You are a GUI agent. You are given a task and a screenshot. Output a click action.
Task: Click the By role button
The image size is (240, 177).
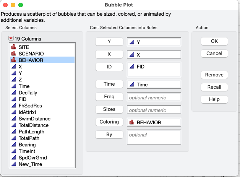tap(109, 135)
